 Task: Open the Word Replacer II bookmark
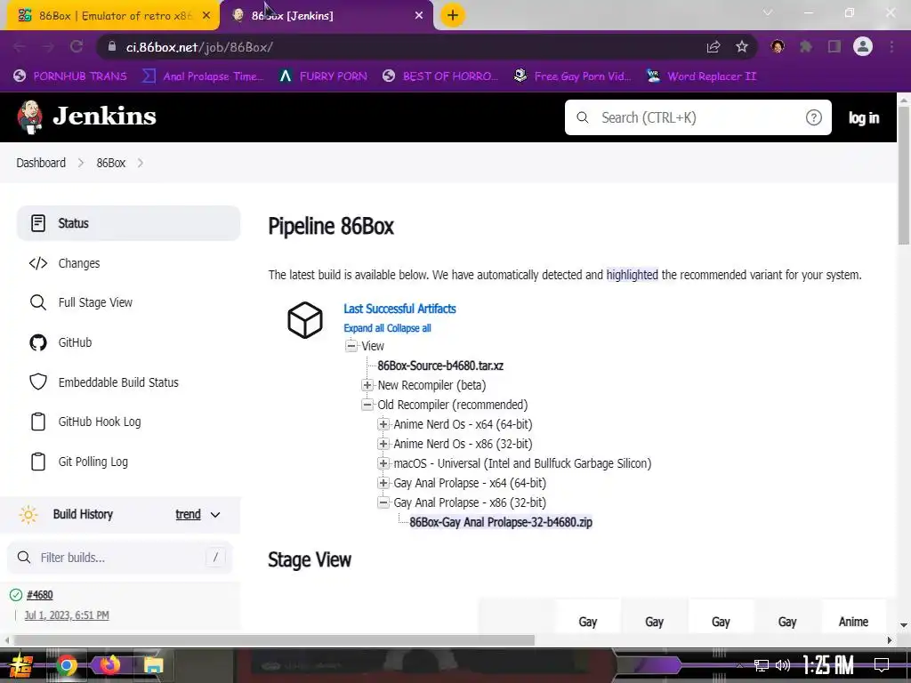pos(701,76)
